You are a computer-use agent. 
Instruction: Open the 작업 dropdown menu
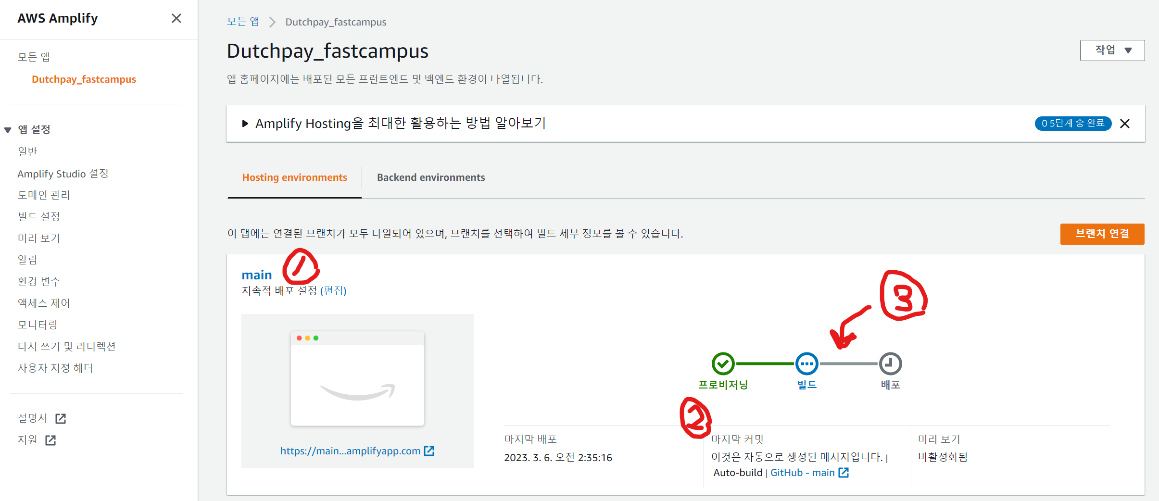point(1112,50)
